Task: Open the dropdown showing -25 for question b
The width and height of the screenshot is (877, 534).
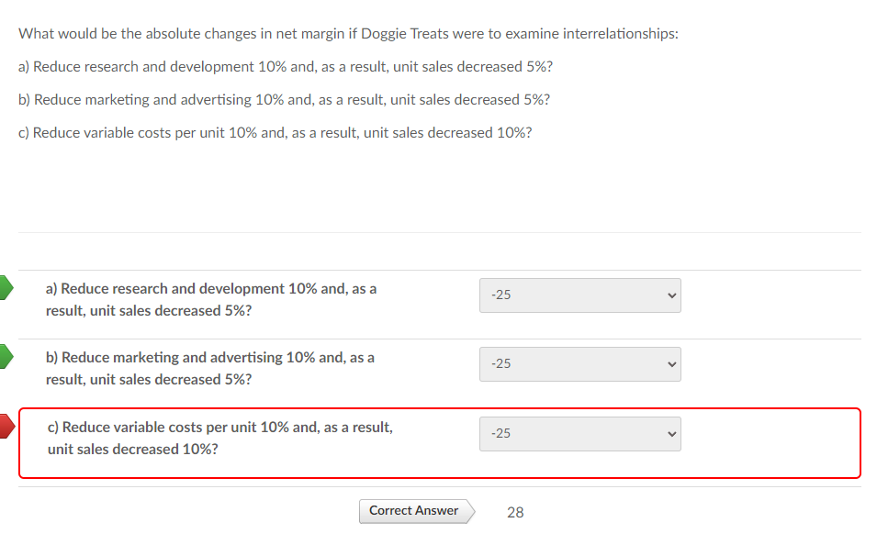Action: point(579,363)
